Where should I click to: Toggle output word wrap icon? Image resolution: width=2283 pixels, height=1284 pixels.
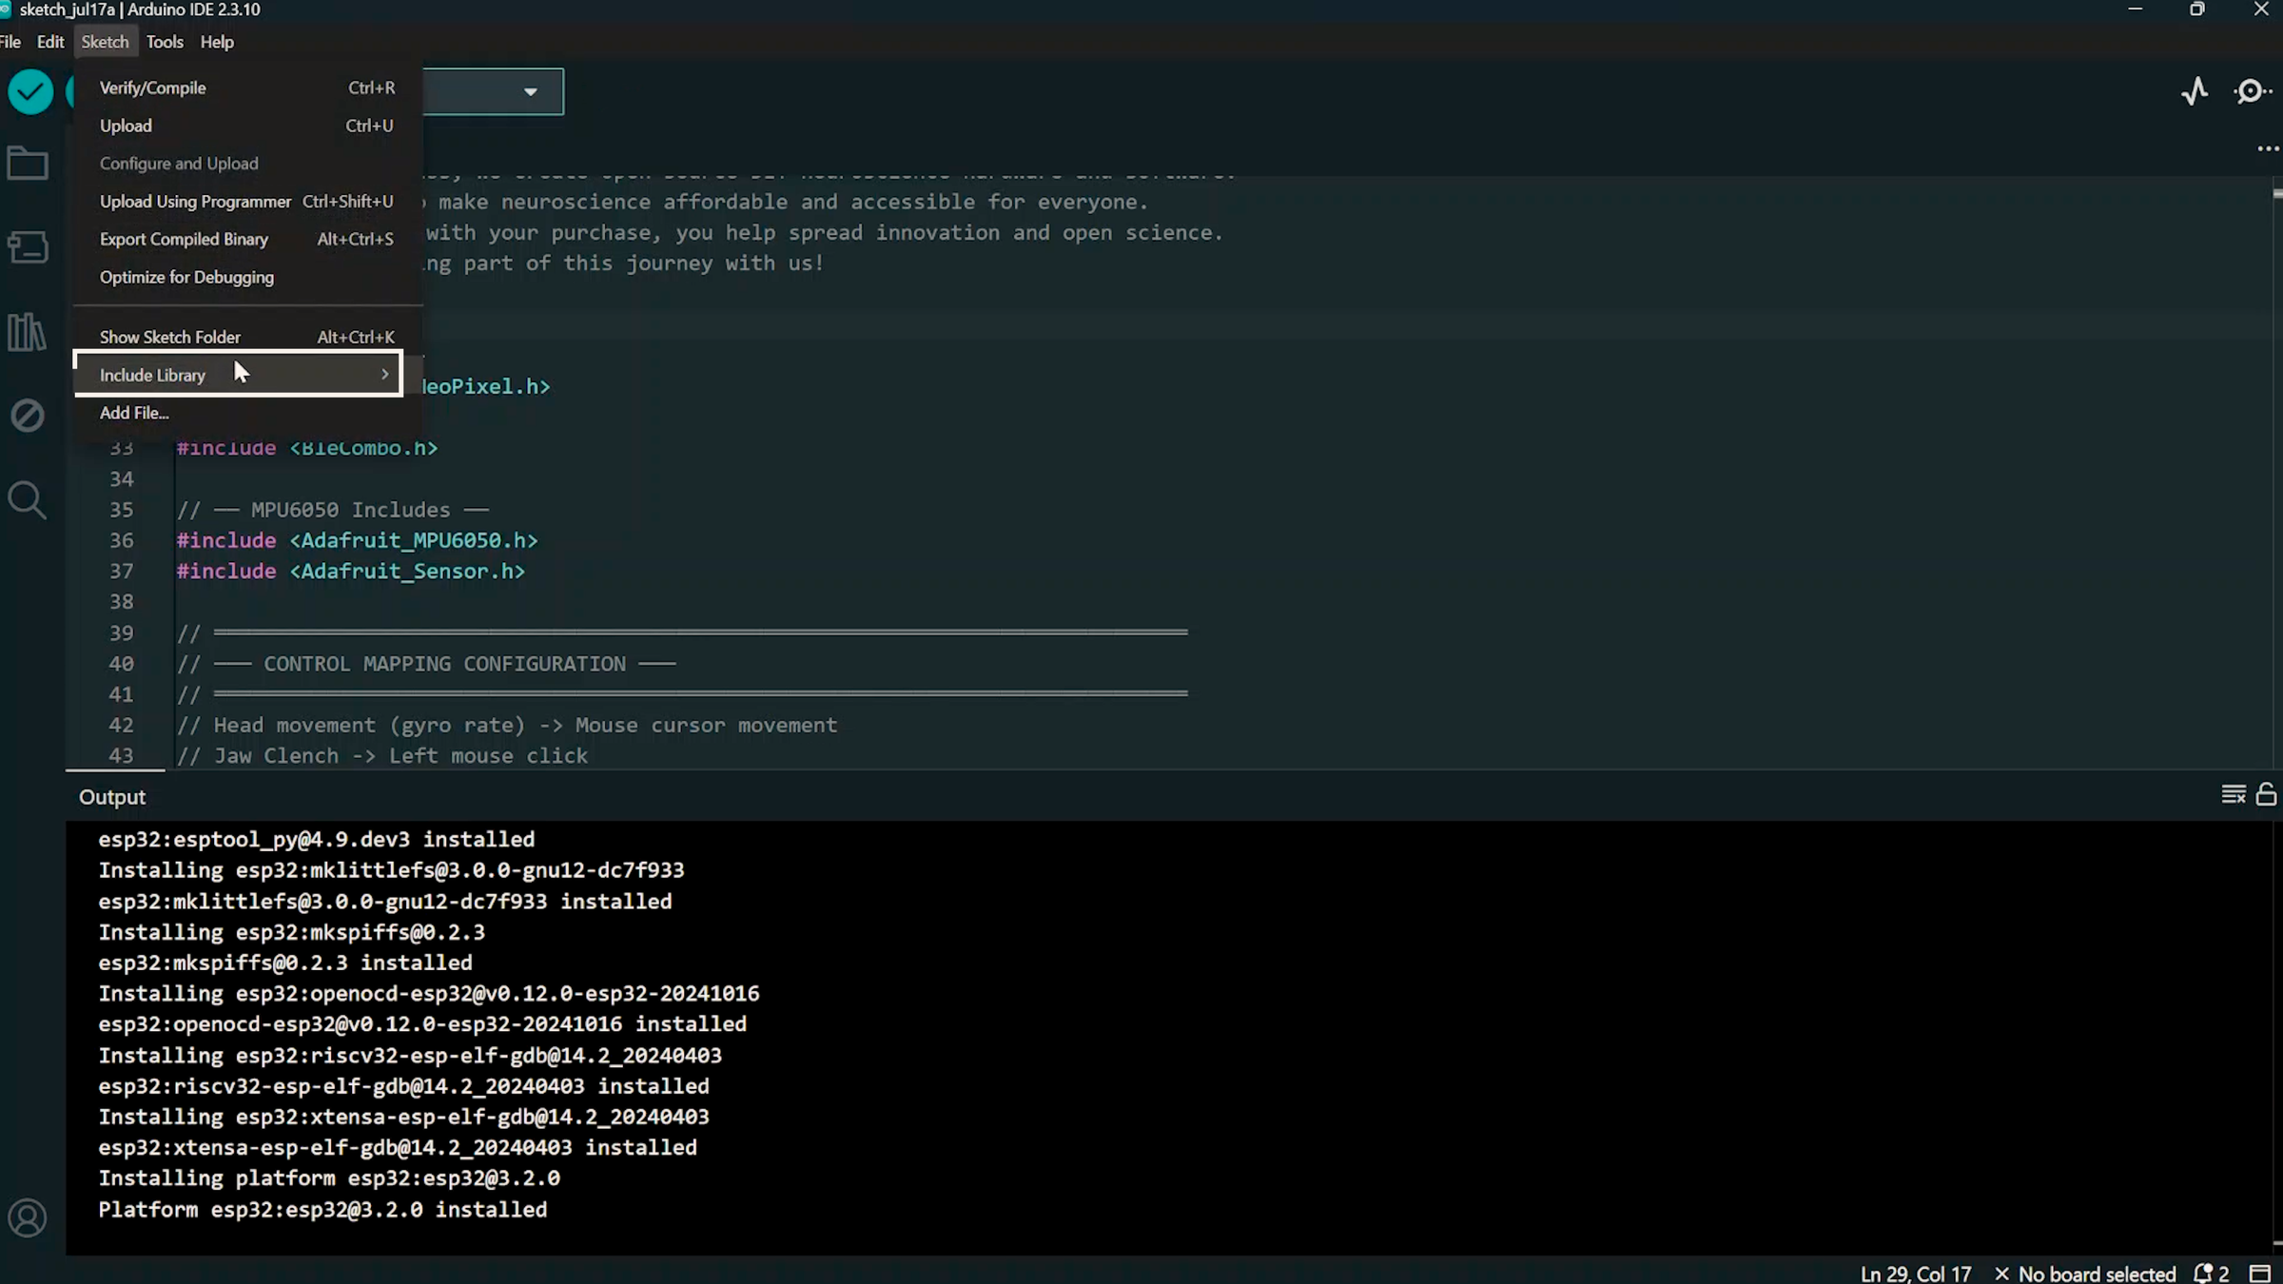pyautogui.click(x=2234, y=794)
